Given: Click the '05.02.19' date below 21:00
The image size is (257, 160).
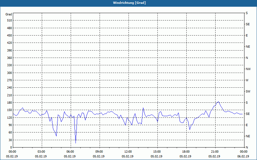Looking at the screenshot, I should (214, 156).
